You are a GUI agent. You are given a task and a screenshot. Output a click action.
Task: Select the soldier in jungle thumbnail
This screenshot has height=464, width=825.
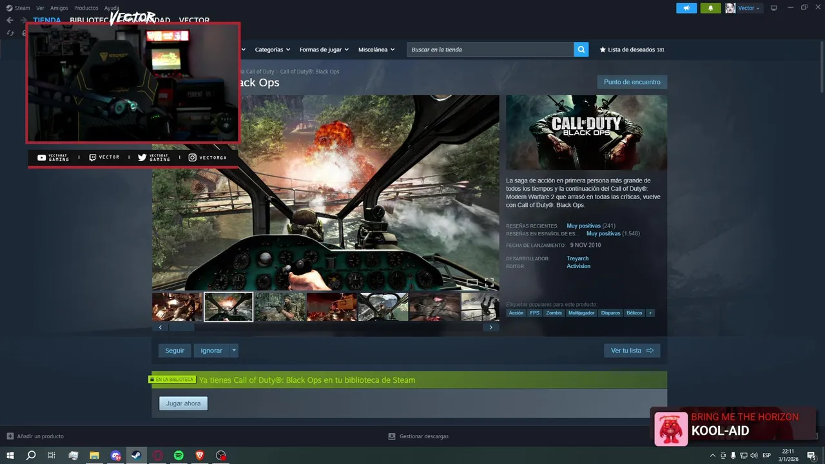click(280, 307)
